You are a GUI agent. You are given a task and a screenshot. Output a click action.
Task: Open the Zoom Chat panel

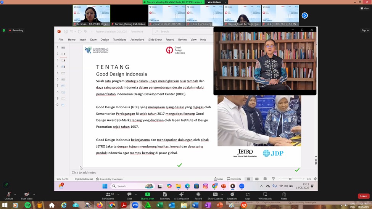(x=129, y=196)
